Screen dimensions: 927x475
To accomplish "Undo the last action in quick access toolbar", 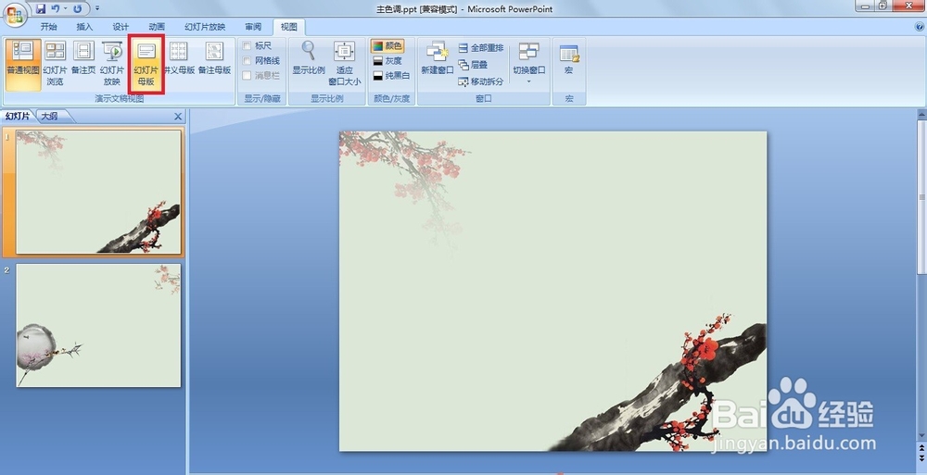I will [x=56, y=9].
